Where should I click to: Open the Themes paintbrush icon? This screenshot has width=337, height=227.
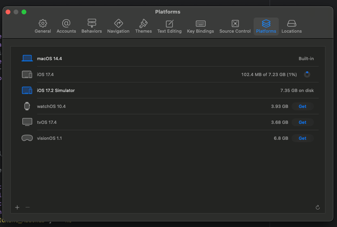click(x=143, y=23)
